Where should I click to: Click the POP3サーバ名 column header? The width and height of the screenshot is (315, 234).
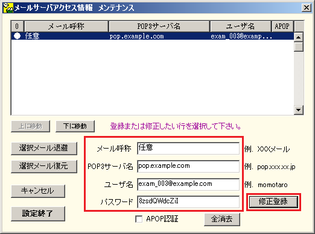click(159, 26)
